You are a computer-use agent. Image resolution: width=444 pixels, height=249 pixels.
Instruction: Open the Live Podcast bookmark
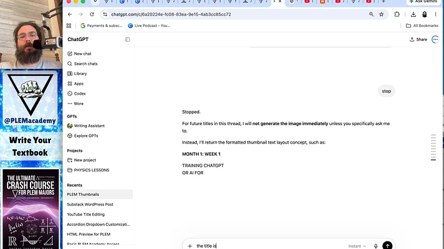tap(149, 26)
